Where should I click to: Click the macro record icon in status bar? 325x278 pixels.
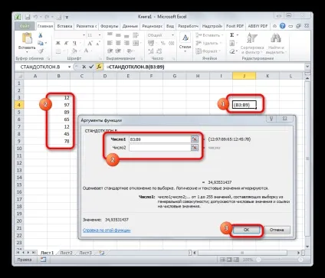43,260
